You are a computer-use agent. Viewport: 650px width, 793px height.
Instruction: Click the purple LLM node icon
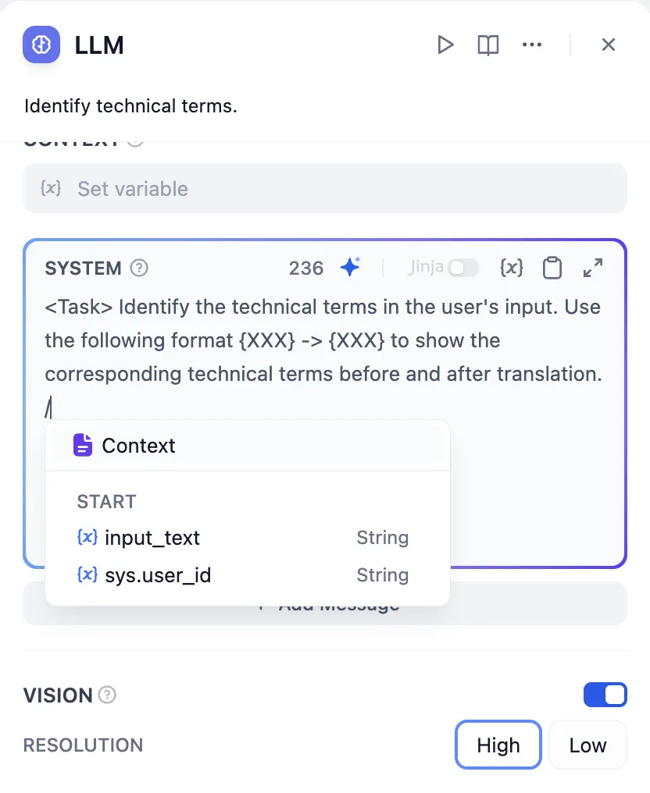[x=41, y=44]
